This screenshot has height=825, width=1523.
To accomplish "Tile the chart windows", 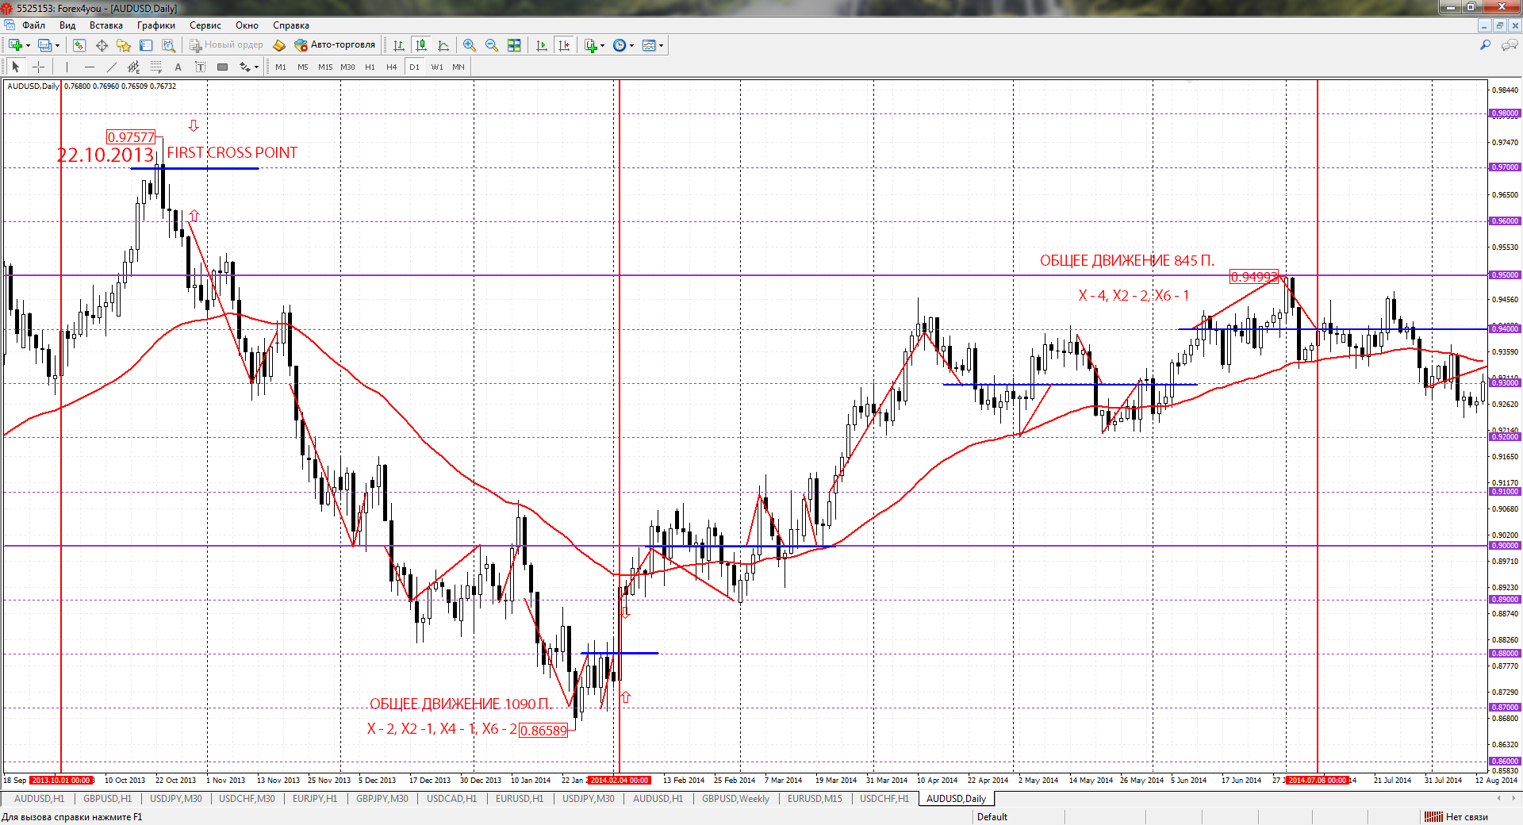I will click(514, 45).
